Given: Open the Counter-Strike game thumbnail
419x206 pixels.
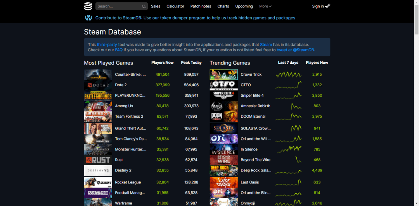Looking at the screenshot, I should [98, 74].
